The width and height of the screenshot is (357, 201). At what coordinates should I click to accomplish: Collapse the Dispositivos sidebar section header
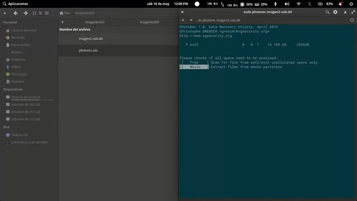tap(13, 89)
